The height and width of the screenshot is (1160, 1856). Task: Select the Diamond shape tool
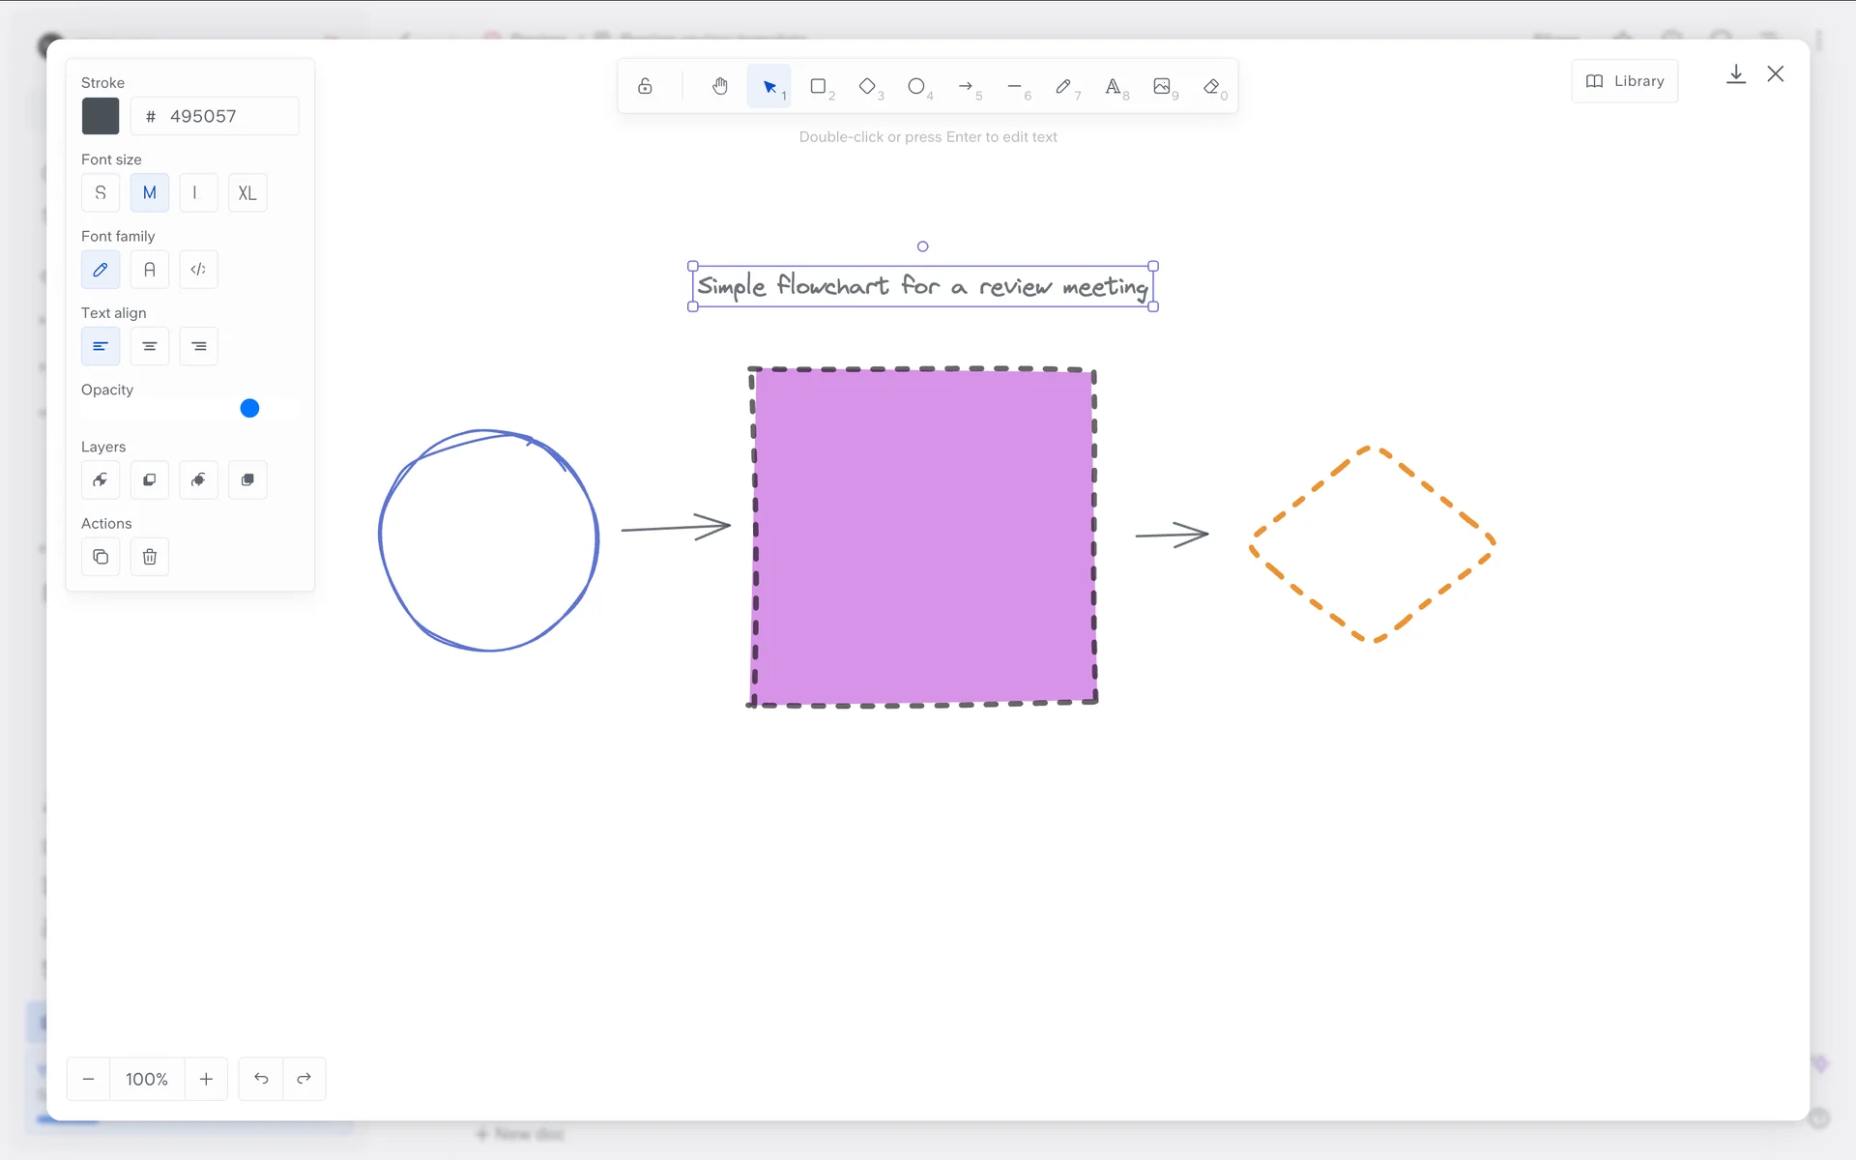pyautogui.click(x=867, y=86)
